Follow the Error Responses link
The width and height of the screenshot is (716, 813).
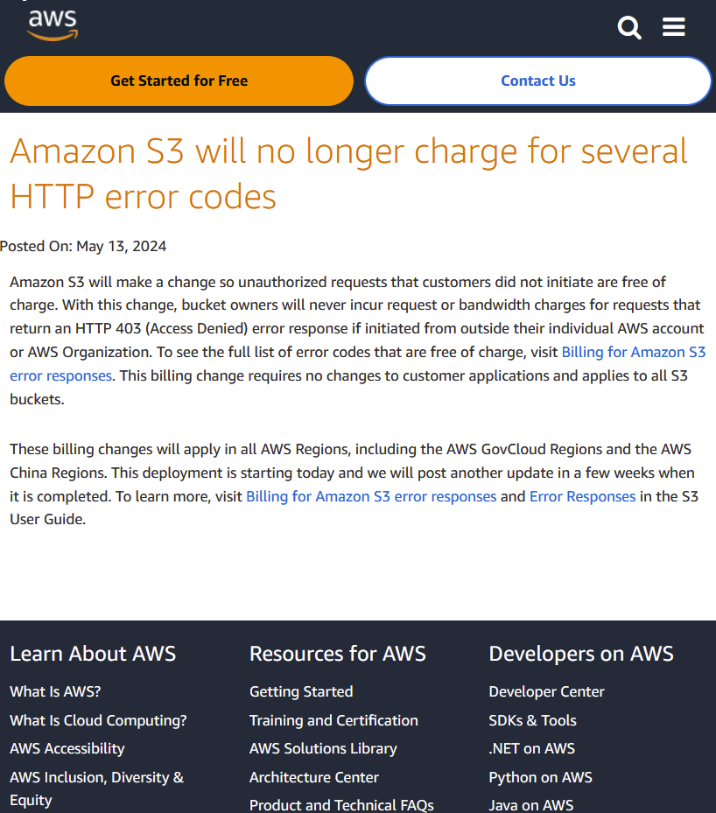pyautogui.click(x=582, y=496)
